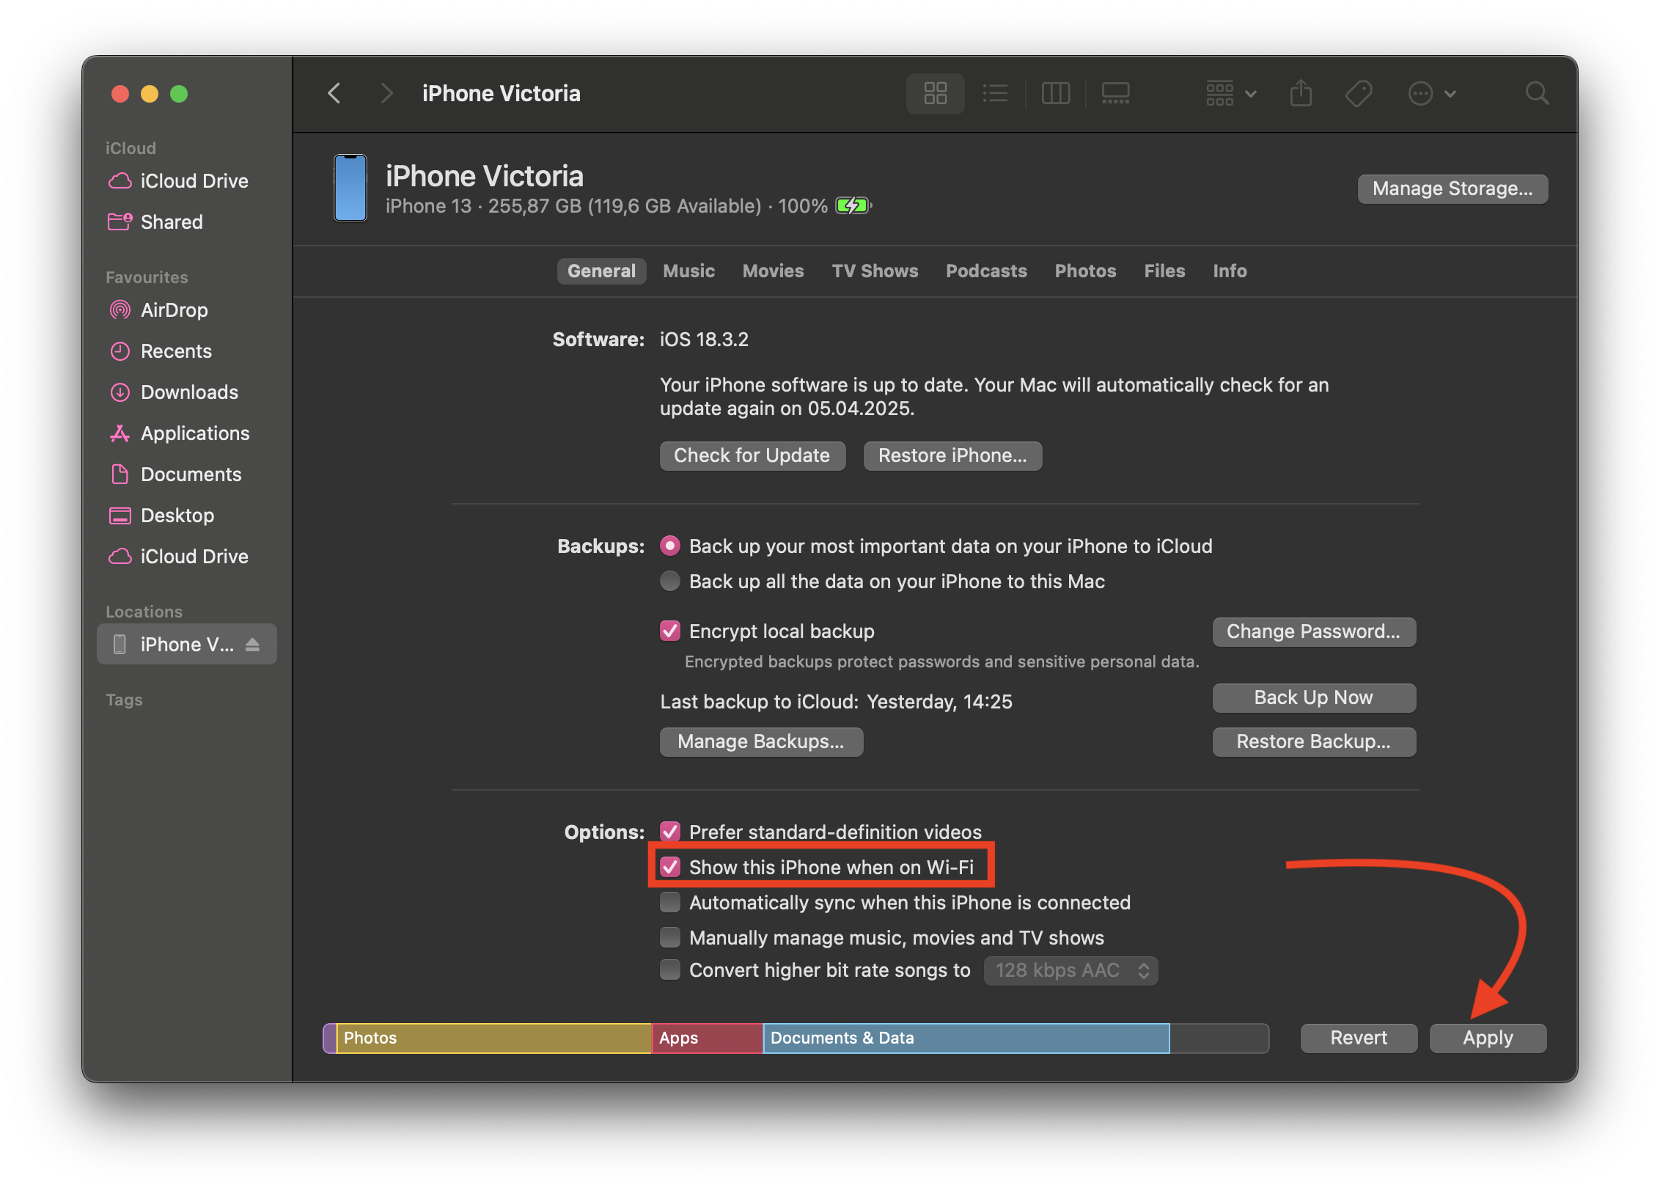Click Back Up Now
This screenshot has height=1191, width=1660.
coord(1314,698)
